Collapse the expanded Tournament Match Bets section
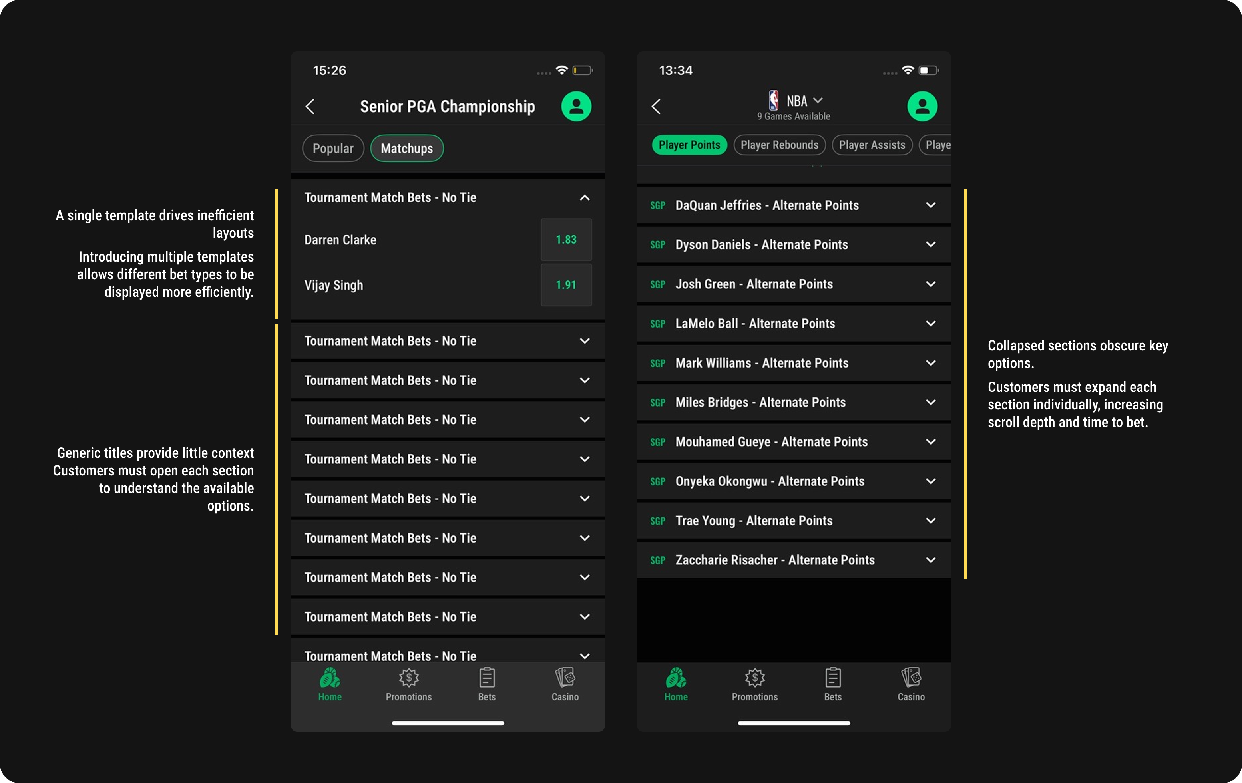The height and width of the screenshot is (783, 1242). point(584,198)
